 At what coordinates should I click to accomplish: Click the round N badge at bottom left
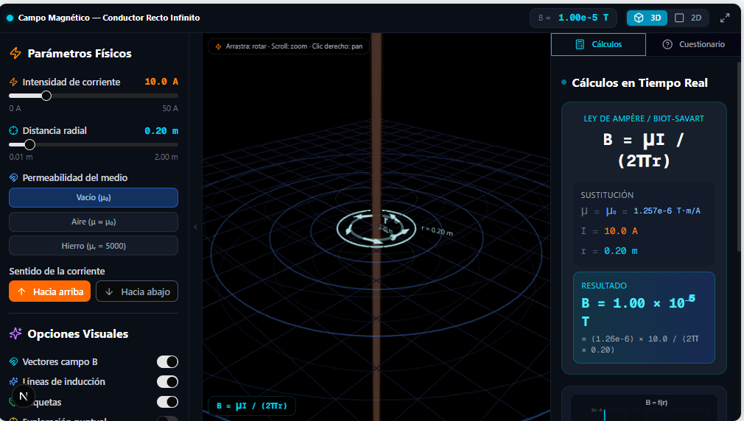[x=24, y=396]
